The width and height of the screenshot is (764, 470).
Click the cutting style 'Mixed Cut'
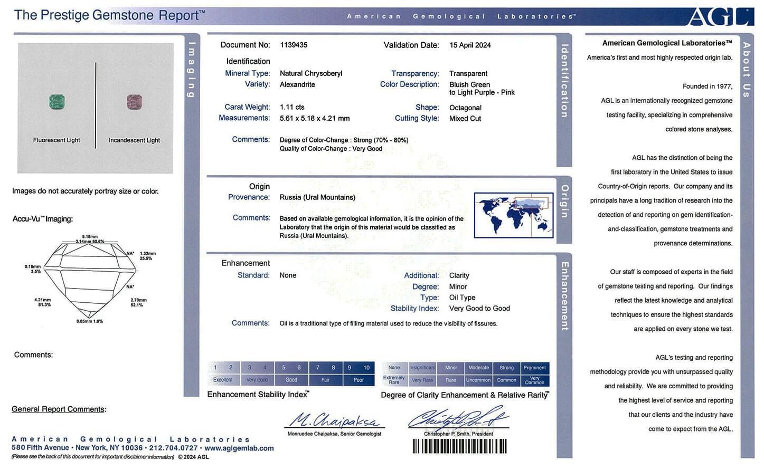click(x=465, y=119)
